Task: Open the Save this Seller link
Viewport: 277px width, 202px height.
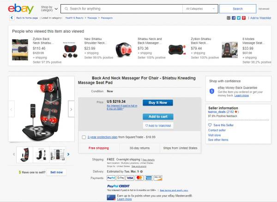Action: (x=224, y=125)
